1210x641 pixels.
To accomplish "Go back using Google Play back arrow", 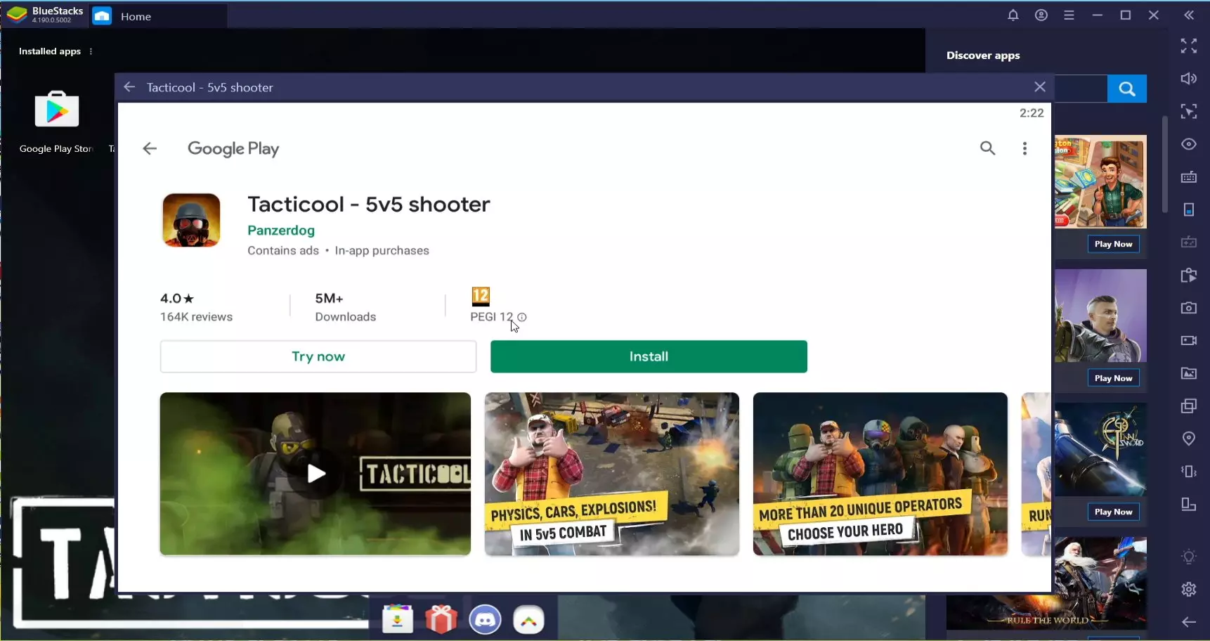I will (150, 148).
